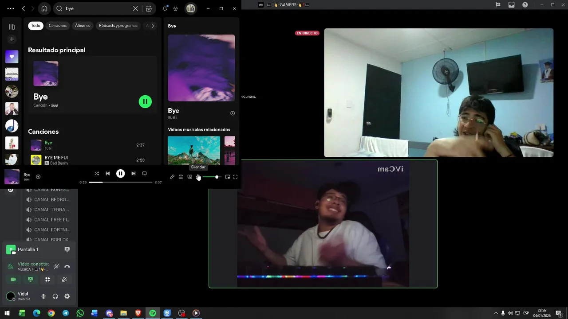The width and height of the screenshot is (568, 319).
Task: Open Brave browser from the taskbar
Action: click(138, 313)
